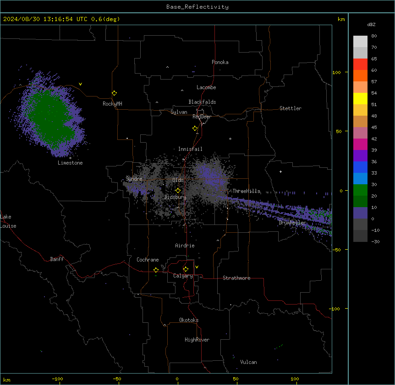Click the Innisfail label

pyautogui.click(x=190, y=149)
